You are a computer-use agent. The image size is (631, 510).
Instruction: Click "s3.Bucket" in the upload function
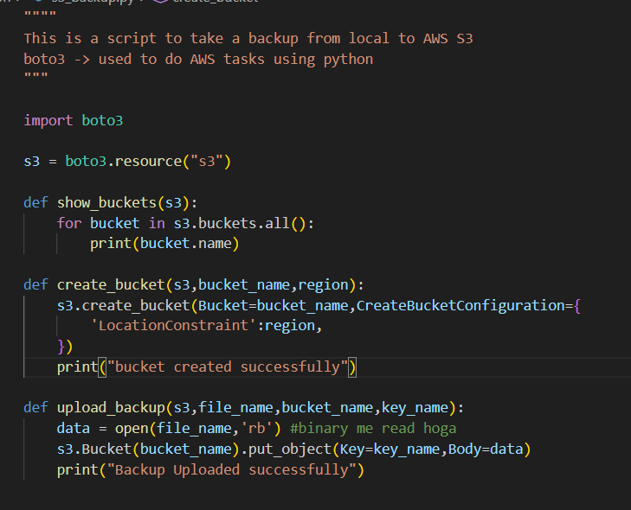pos(94,449)
